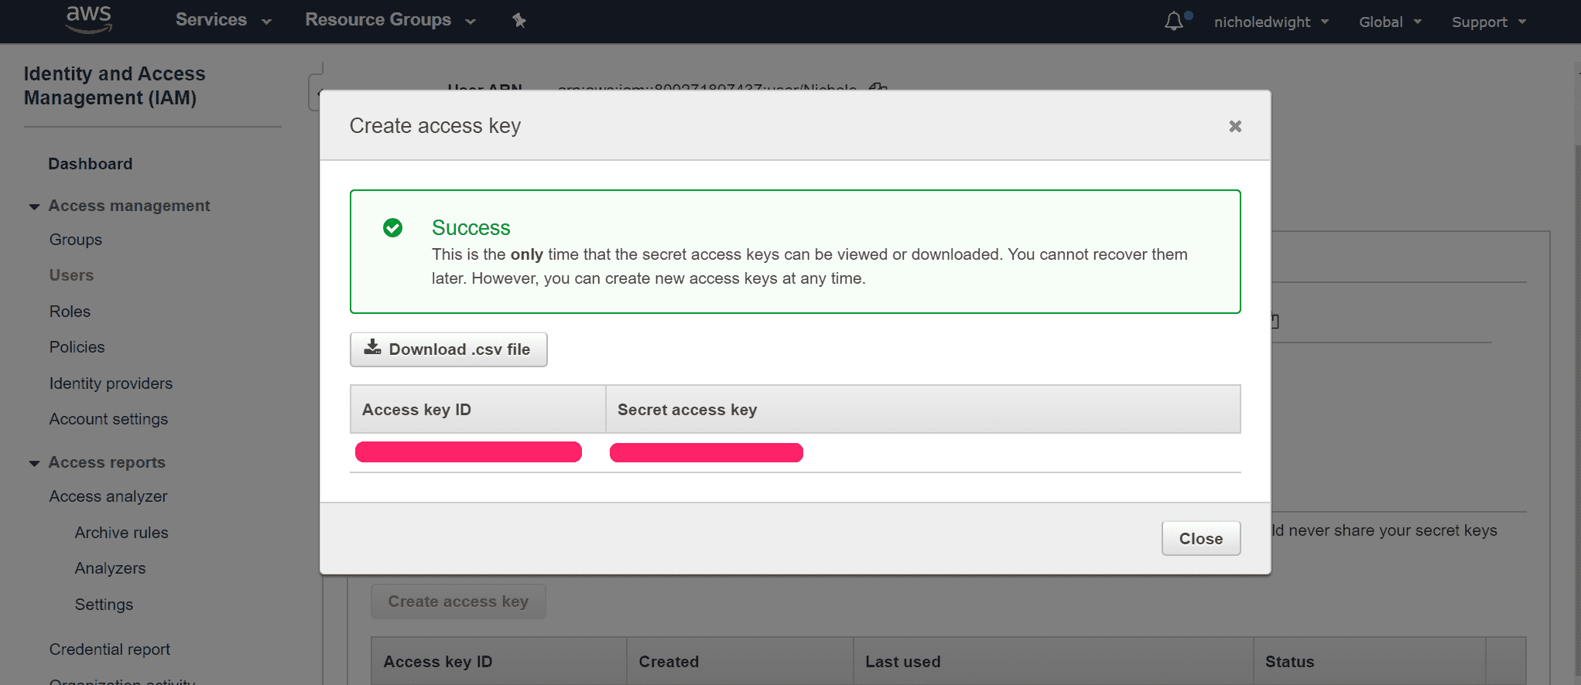The image size is (1581, 685).
Task: Open the Services dropdown menu
Action: click(x=223, y=20)
